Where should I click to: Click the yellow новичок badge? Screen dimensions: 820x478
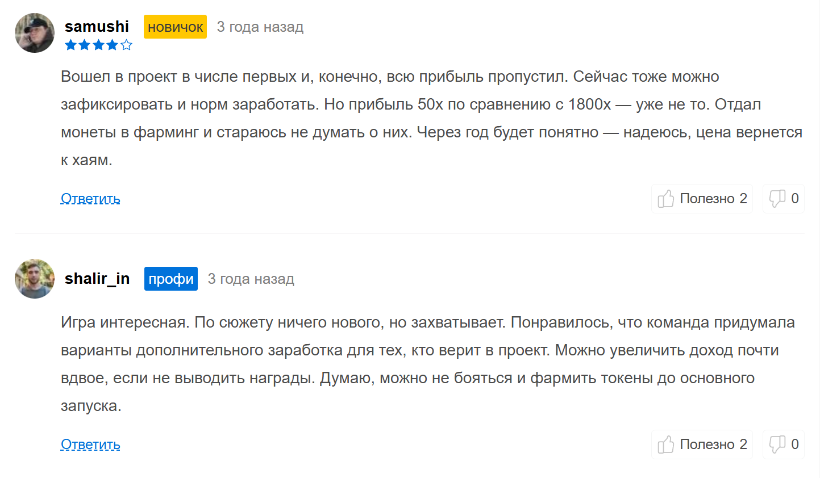[175, 27]
